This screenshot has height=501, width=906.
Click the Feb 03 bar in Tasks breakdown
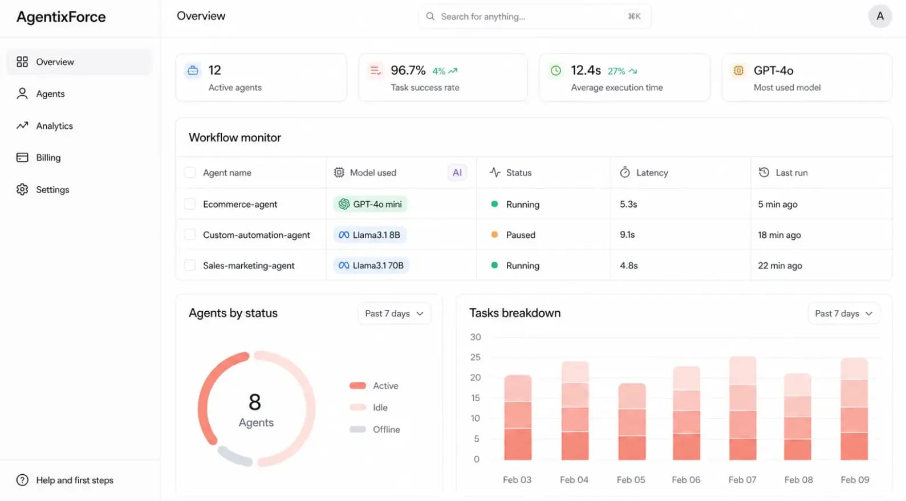coord(518,417)
